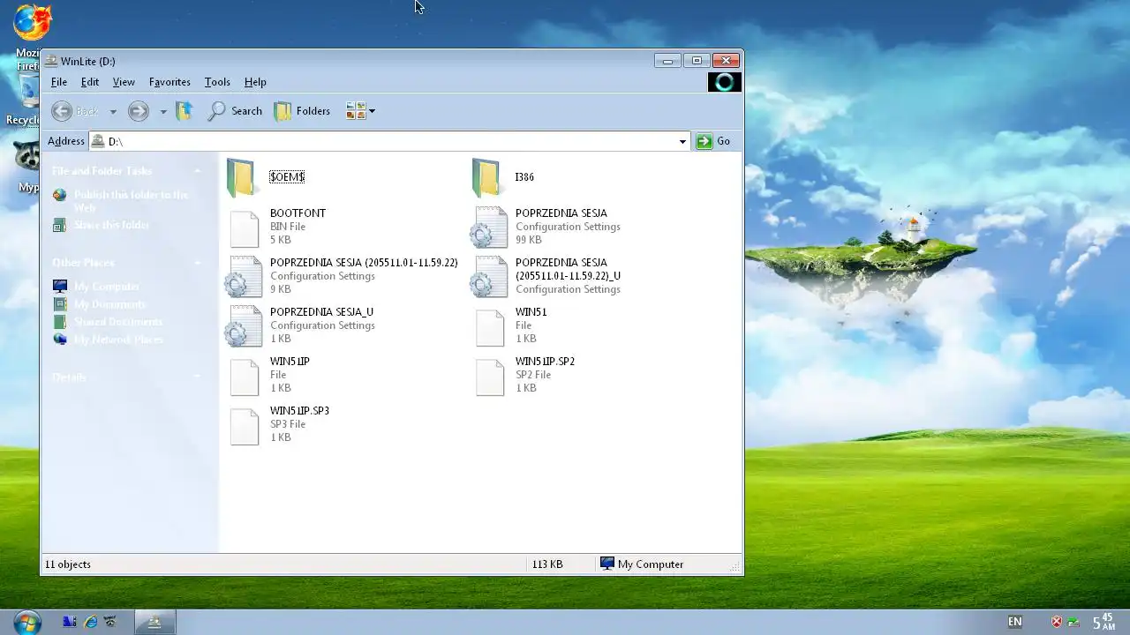Click the EN language indicator in tray
The image size is (1130, 635).
click(1015, 622)
